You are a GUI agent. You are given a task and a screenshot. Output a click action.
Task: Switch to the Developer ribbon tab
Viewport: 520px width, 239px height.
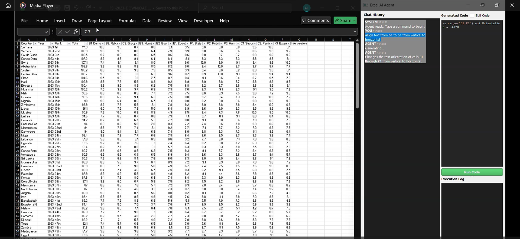[x=203, y=21]
